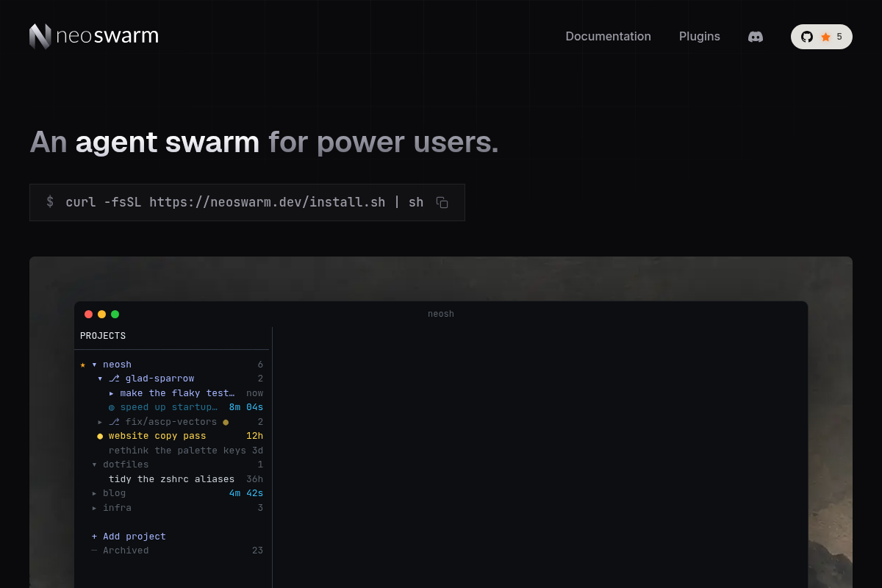
Task: Select the glad-sparrow branch icon
Action: click(x=114, y=379)
